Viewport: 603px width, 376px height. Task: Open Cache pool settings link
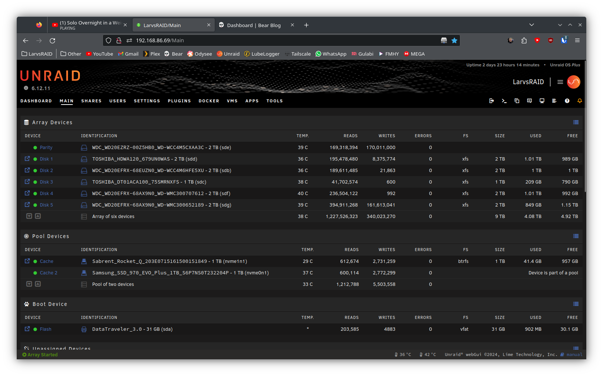click(x=46, y=261)
